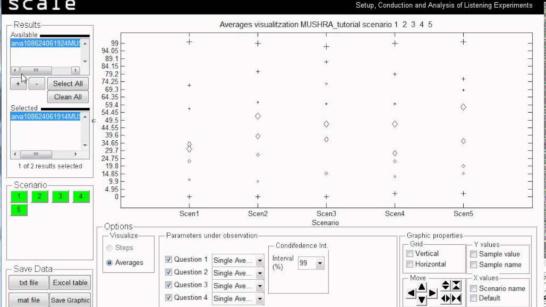Uncheck the Question 1 checkbox
Image resolution: width=546 pixels, height=307 pixels.
click(168, 259)
